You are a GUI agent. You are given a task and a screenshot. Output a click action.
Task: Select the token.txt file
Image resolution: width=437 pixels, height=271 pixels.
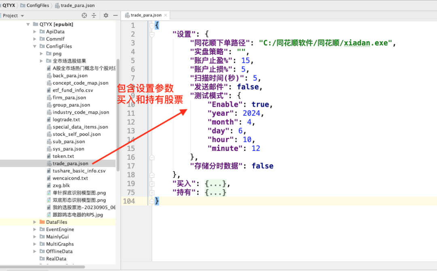point(63,156)
